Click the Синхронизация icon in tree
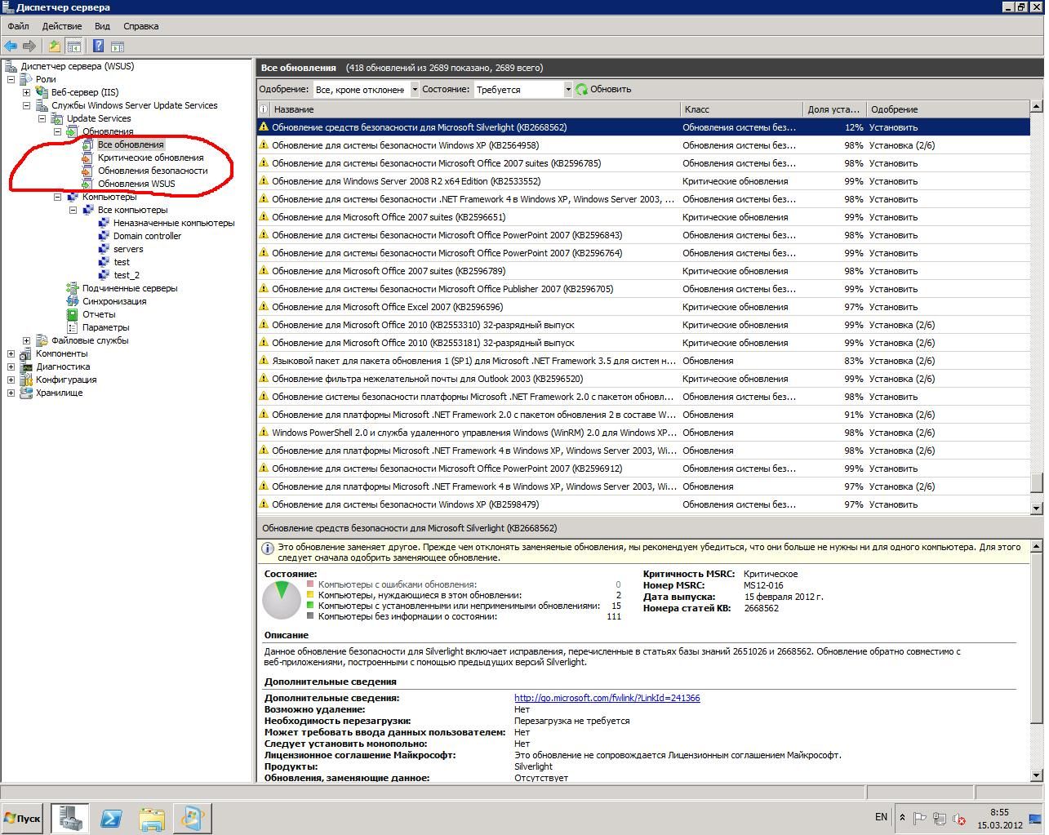Screen dimensions: 1049x835 coord(73,301)
